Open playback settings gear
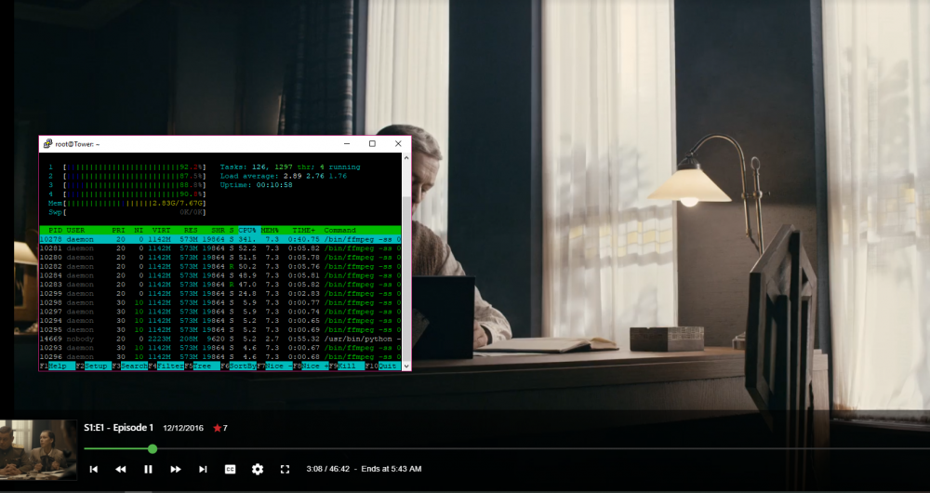 (258, 469)
